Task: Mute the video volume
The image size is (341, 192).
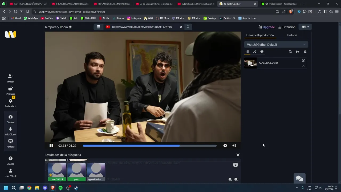Action: 234,146
